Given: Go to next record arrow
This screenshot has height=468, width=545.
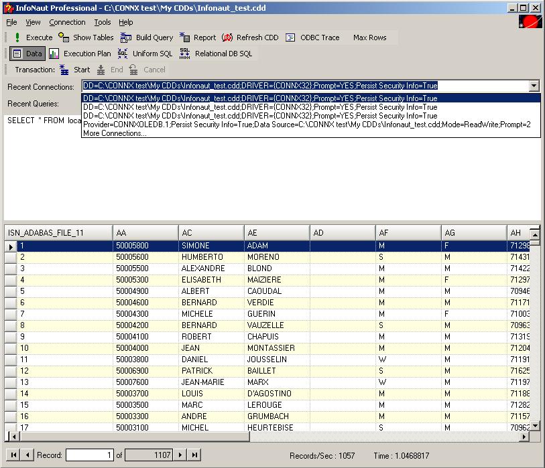Looking at the screenshot, I should point(180,455).
